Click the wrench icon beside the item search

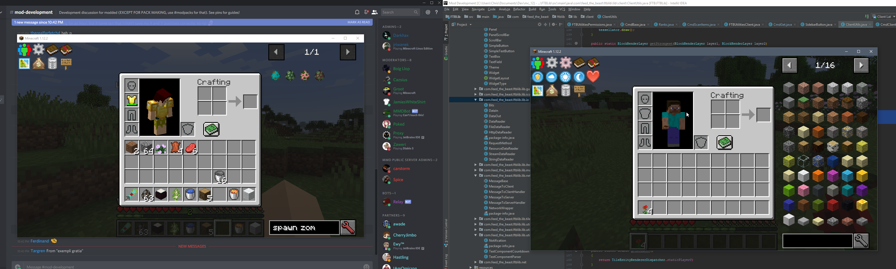click(861, 241)
